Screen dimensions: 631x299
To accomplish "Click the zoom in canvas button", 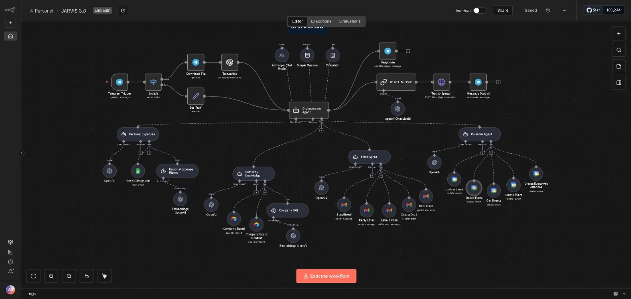I will click(x=51, y=276).
